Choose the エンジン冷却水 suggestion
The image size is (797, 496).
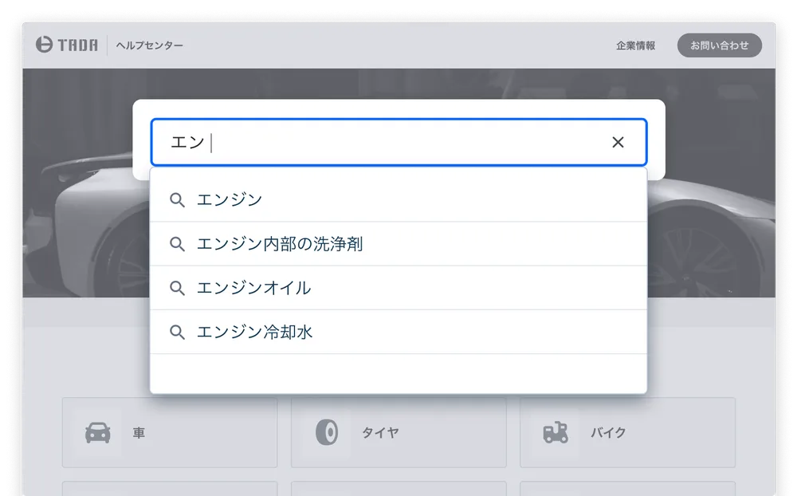pos(398,333)
